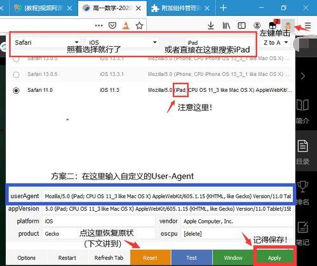This screenshot has width=317, height=266.
Task: Click the product field showing Gecko
Action: click(x=98, y=234)
